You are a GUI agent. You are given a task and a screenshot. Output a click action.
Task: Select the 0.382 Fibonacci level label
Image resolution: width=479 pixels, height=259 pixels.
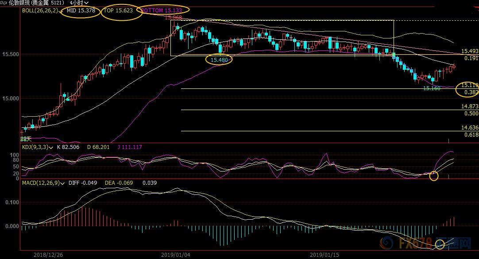[471, 92]
